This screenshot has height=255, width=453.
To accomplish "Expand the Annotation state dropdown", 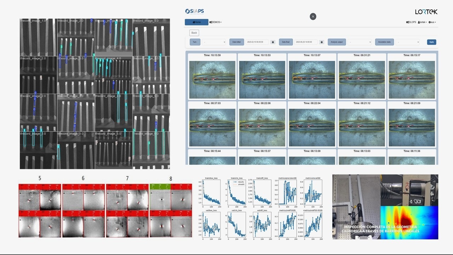I will pos(407,42).
